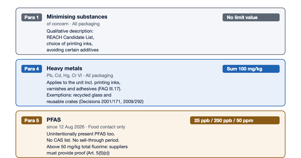Select the REACH Candidate List text line
Viewport: 301px width, 158px height.
pos(70,37)
